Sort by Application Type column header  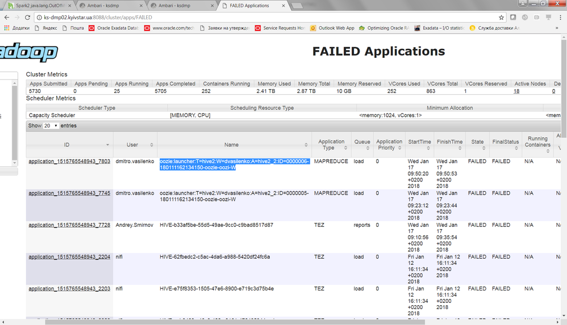tap(331, 145)
